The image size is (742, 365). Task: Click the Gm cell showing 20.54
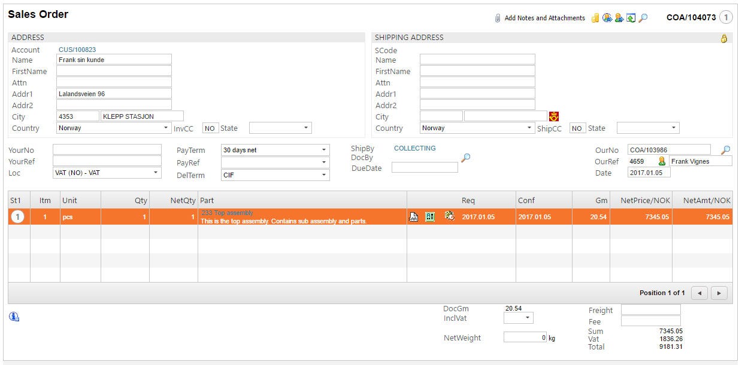[x=591, y=217]
